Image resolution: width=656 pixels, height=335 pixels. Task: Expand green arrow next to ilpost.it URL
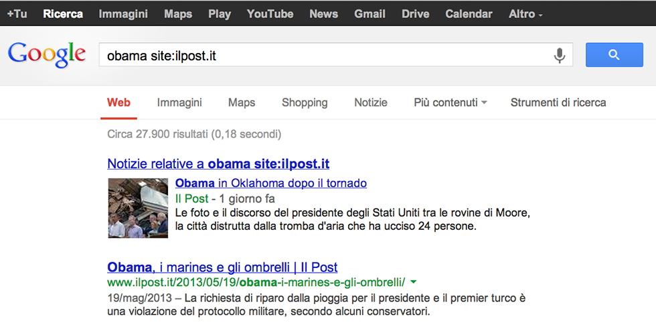click(x=414, y=281)
